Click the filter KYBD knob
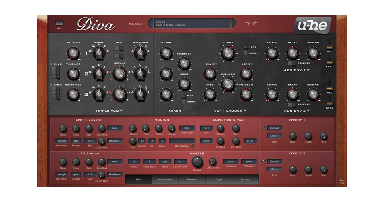This screenshot has height=202, width=384. tap(210, 95)
